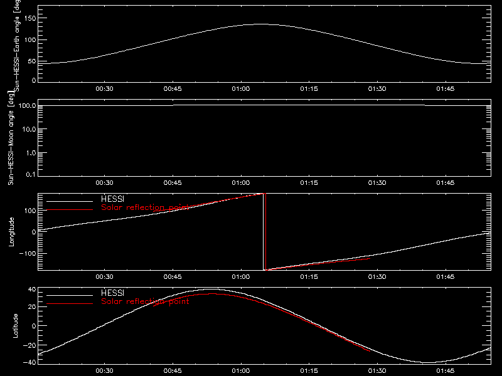
Task: Click 00:30 time label under Longitude plot
Action: pyautogui.click(x=104, y=277)
